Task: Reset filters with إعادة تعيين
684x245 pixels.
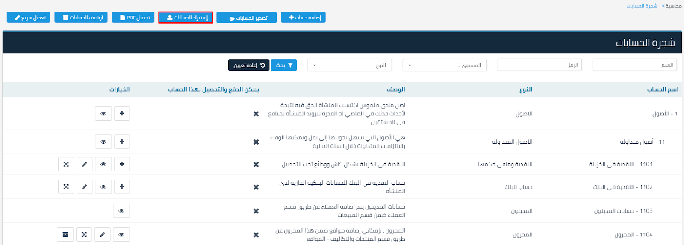Action: pyautogui.click(x=249, y=65)
